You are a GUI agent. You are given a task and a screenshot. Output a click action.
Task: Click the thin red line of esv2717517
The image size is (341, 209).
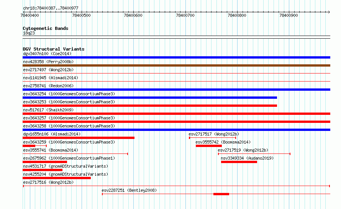tap(213, 138)
